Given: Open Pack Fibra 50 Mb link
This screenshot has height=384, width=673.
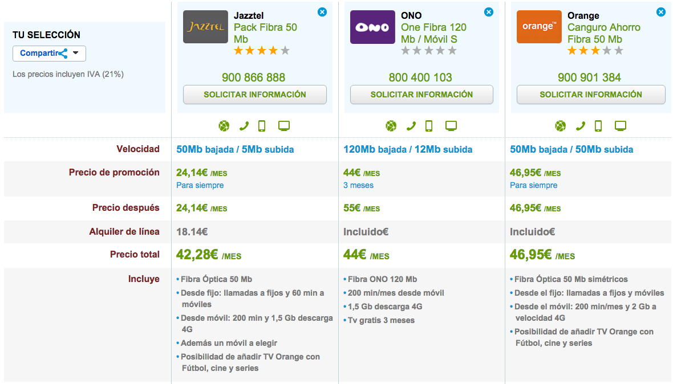Looking at the screenshot, I should pos(265,33).
